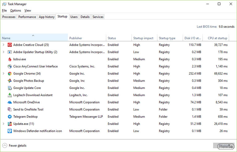Click the Update.exe icon
This screenshot has width=237, height=152.
10,124
